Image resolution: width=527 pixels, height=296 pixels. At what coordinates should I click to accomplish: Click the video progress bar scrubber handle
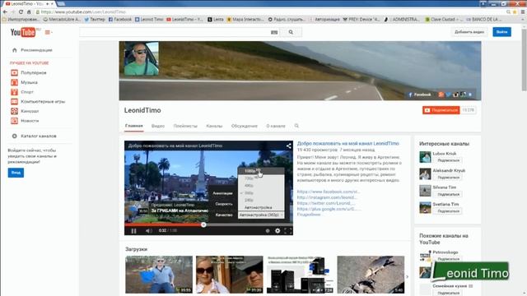click(203, 224)
